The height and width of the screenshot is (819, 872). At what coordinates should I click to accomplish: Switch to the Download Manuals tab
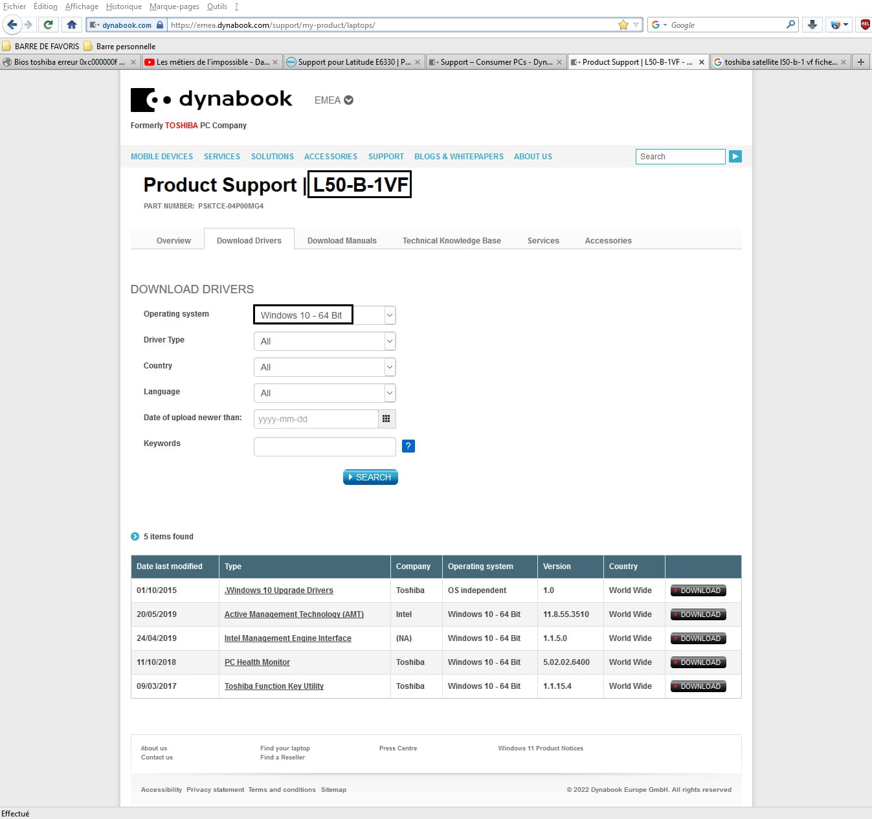pos(342,240)
